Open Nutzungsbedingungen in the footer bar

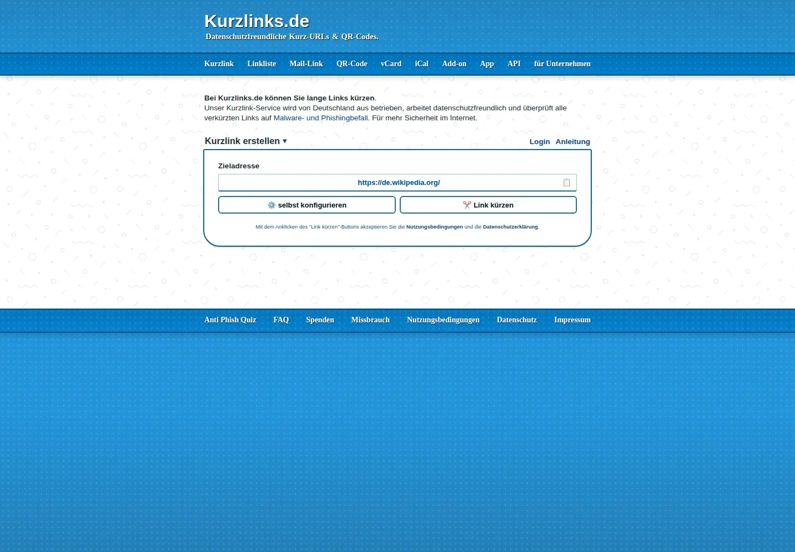click(443, 320)
